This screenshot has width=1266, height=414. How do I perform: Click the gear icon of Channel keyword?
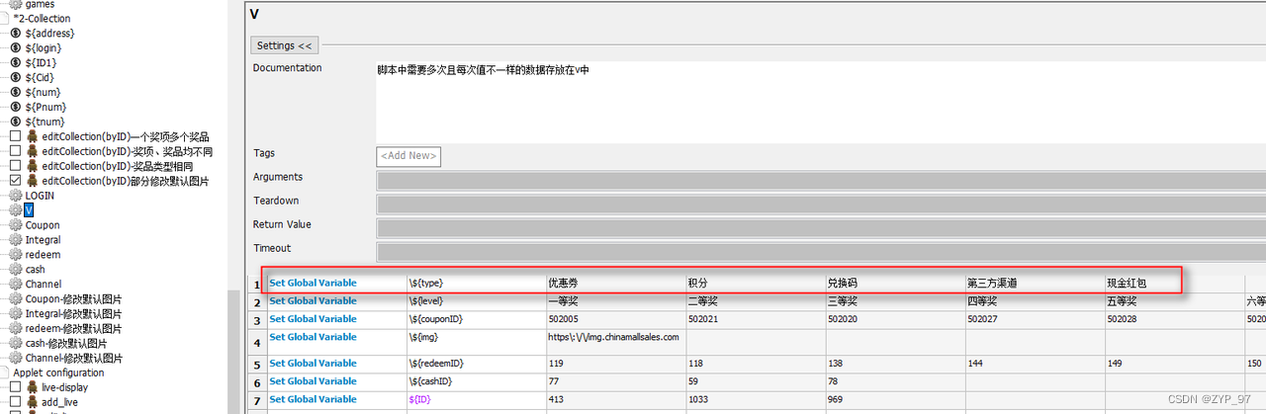click(16, 284)
